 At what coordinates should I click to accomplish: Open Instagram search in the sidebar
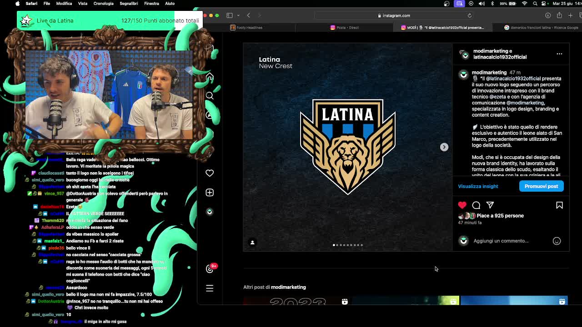[210, 96]
